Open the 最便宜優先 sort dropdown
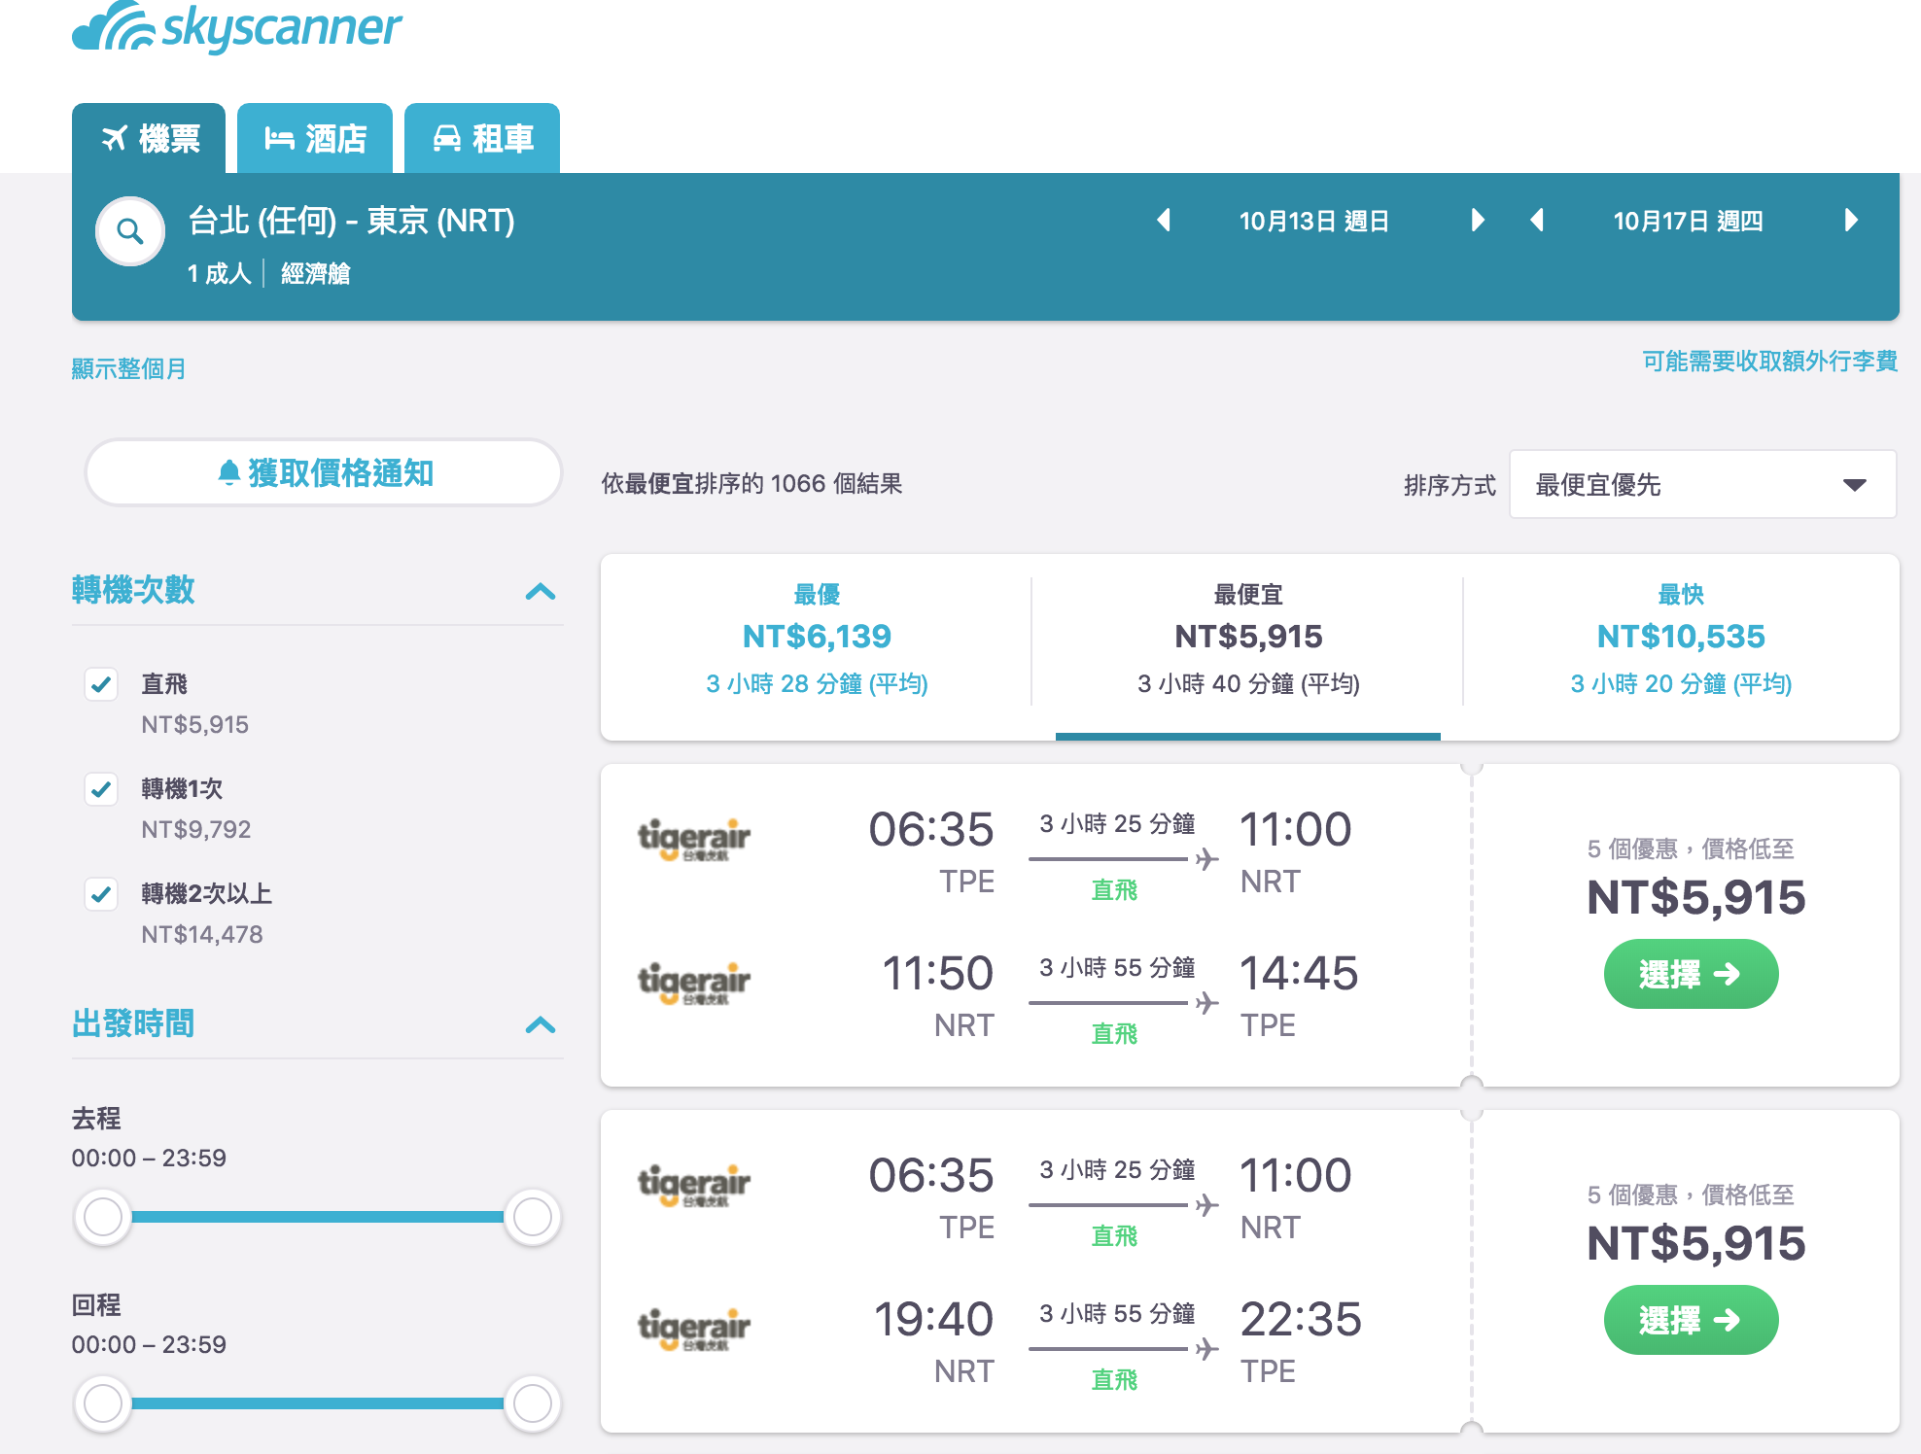The width and height of the screenshot is (1921, 1454). tap(1702, 484)
